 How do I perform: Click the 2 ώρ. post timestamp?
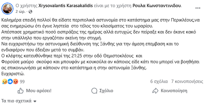tap(20, 12)
